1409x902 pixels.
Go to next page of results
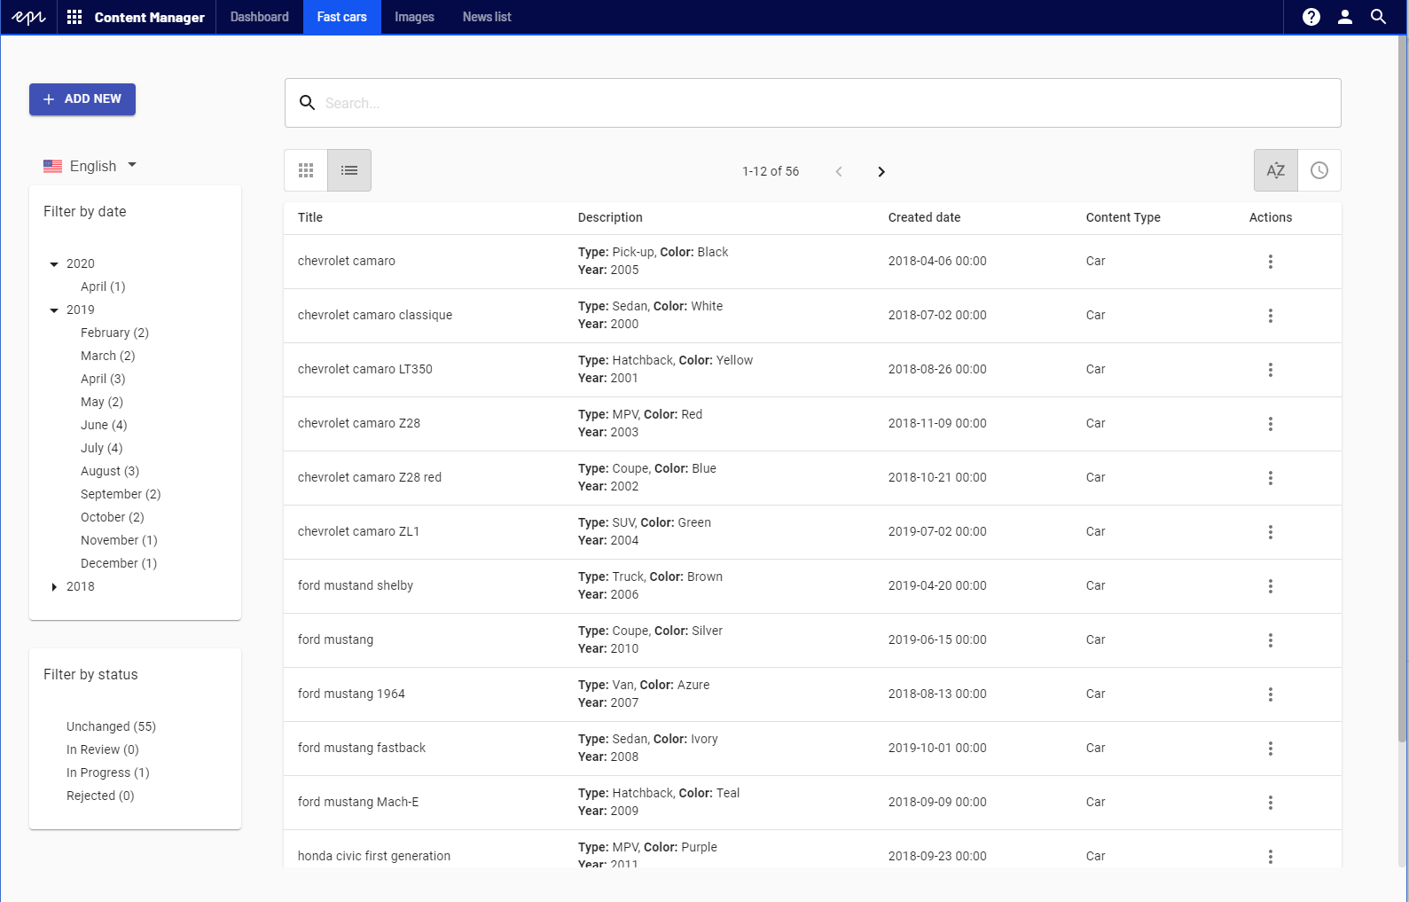click(881, 172)
